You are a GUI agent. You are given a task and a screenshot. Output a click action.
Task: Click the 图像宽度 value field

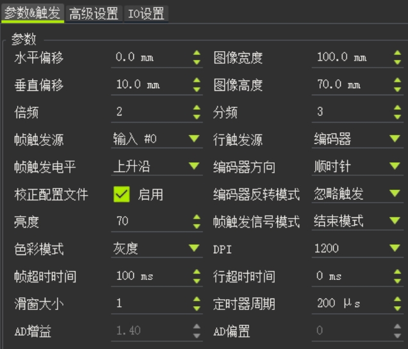click(350, 58)
